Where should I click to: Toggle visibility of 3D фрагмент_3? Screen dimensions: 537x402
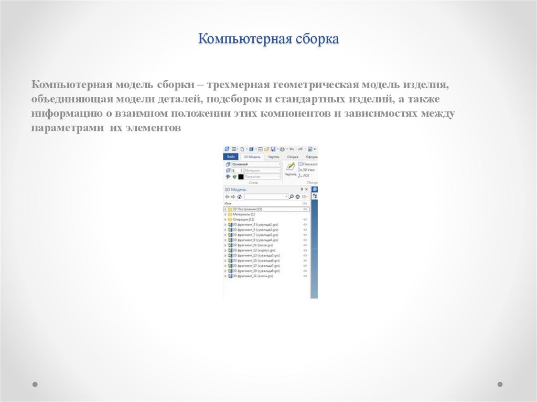pos(305,225)
